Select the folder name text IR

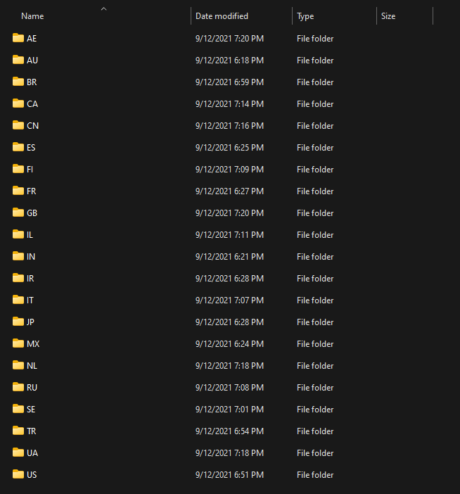(30, 278)
